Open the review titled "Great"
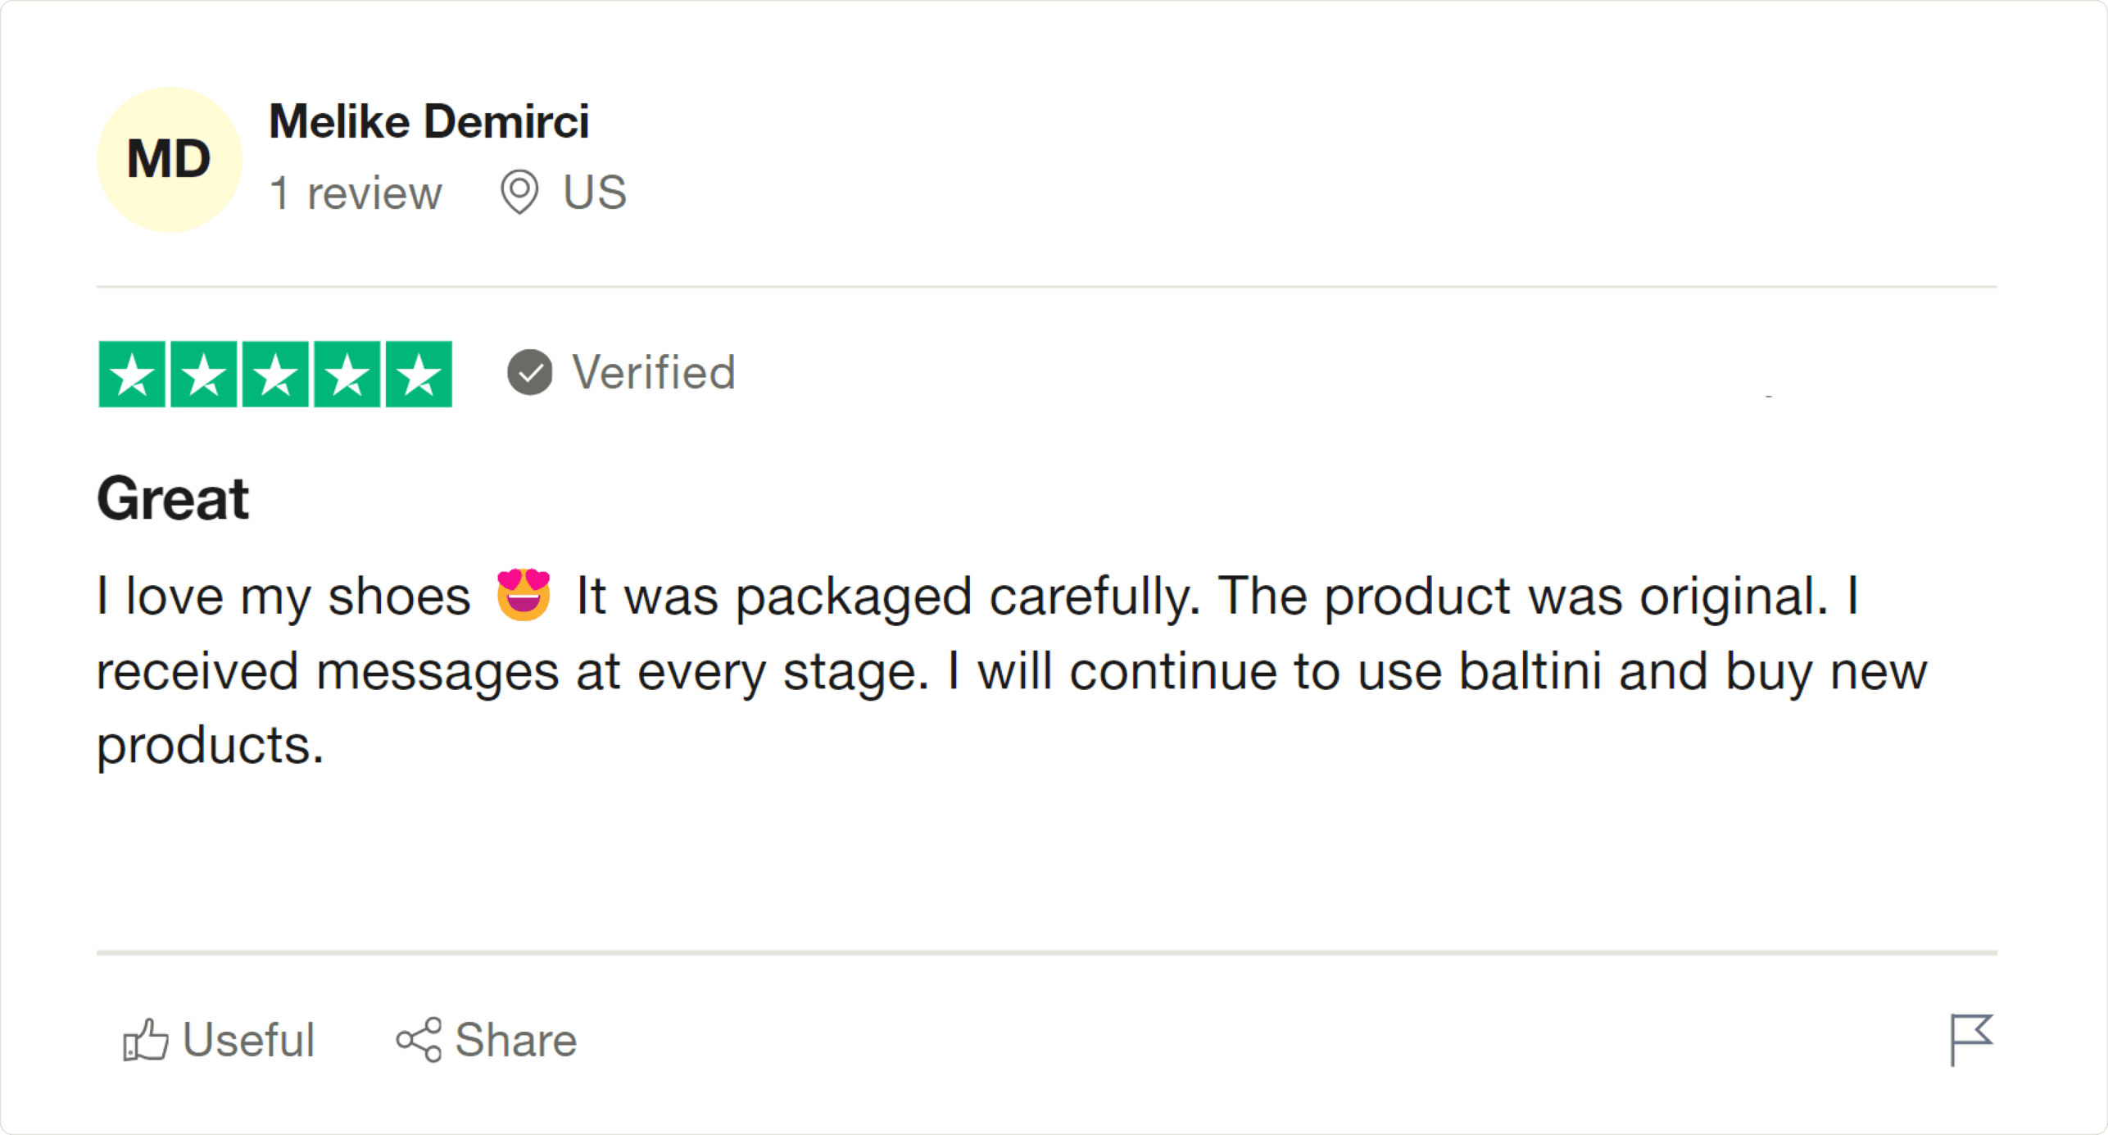This screenshot has width=2108, height=1135. click(173, 498)
